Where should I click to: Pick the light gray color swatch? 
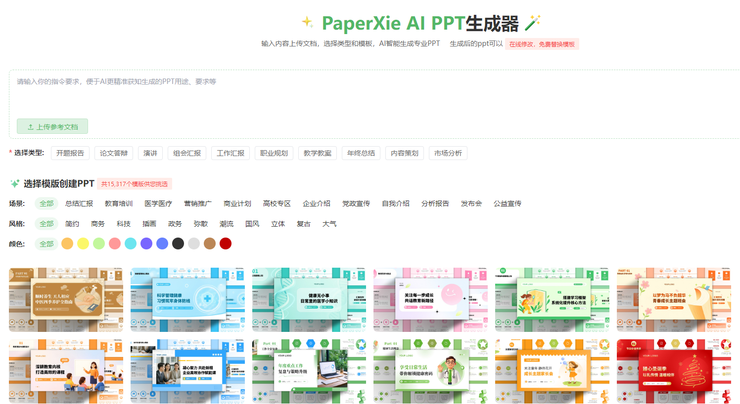pyautogui.click(x=194, y=243)
